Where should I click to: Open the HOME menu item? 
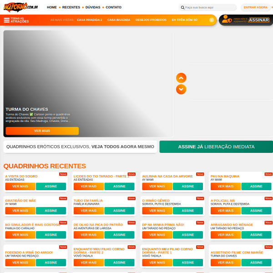point(52,7)
